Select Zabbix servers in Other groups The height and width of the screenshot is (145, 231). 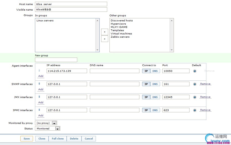coord(120,37)
